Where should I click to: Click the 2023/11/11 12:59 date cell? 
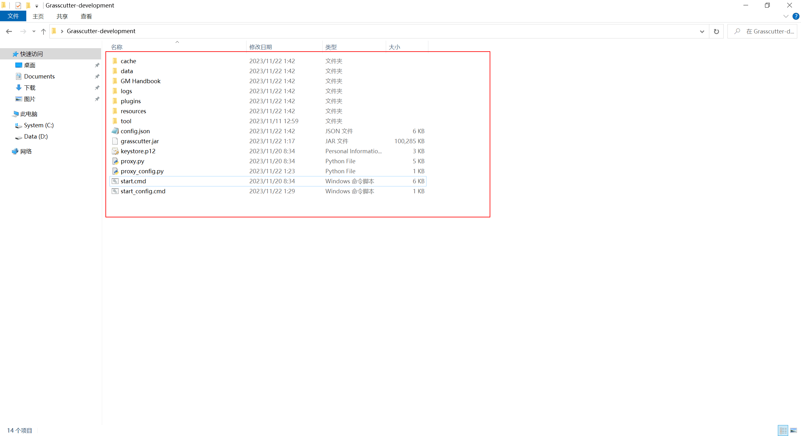click(x=274, y=121)
